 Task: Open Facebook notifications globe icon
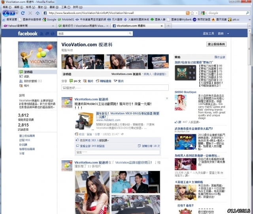[x=53, y=34]
